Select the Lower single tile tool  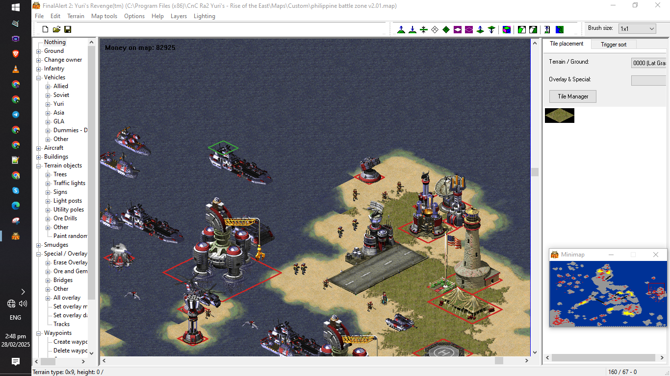(x=491, y=29)
